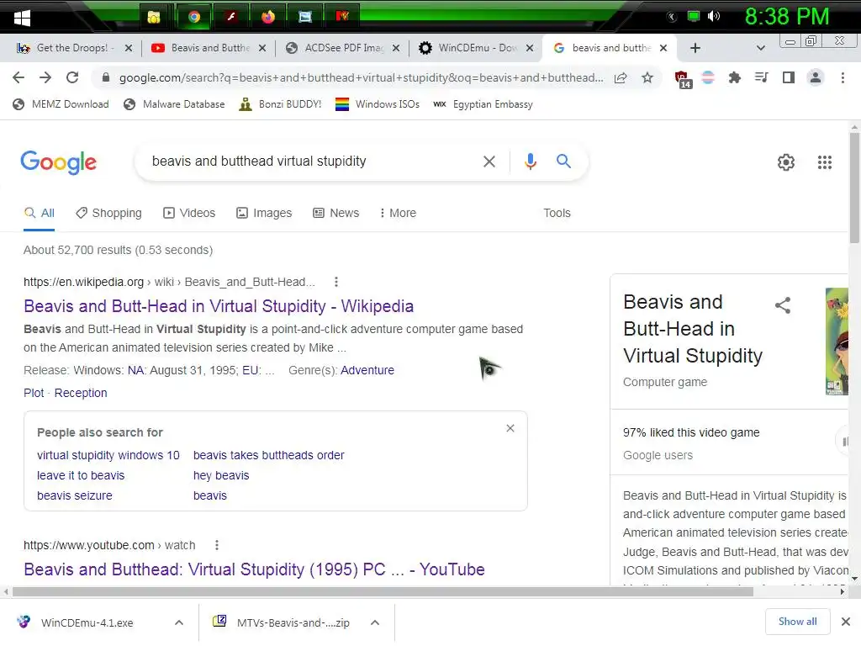The width and height of the screenshot is (861, 646).
Task: Share this page icon in address bar
Action: click(x=621, y=77)
